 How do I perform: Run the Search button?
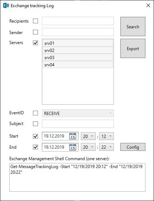pos(133,27)
